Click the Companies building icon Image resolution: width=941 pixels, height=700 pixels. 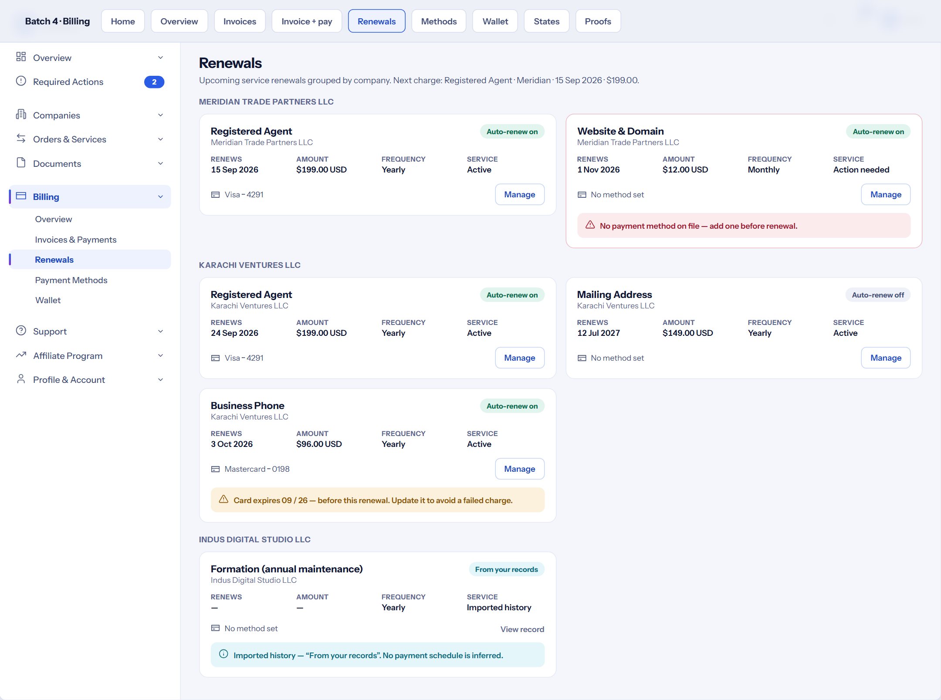pos(21,114)
